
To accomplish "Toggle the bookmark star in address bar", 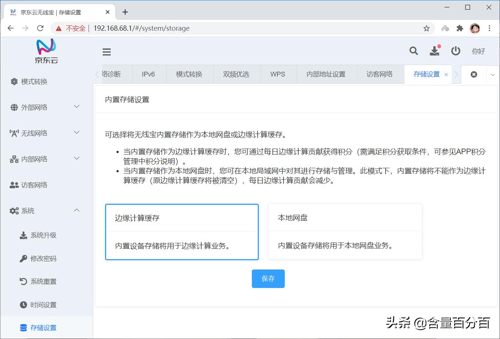I will point(426,28).
